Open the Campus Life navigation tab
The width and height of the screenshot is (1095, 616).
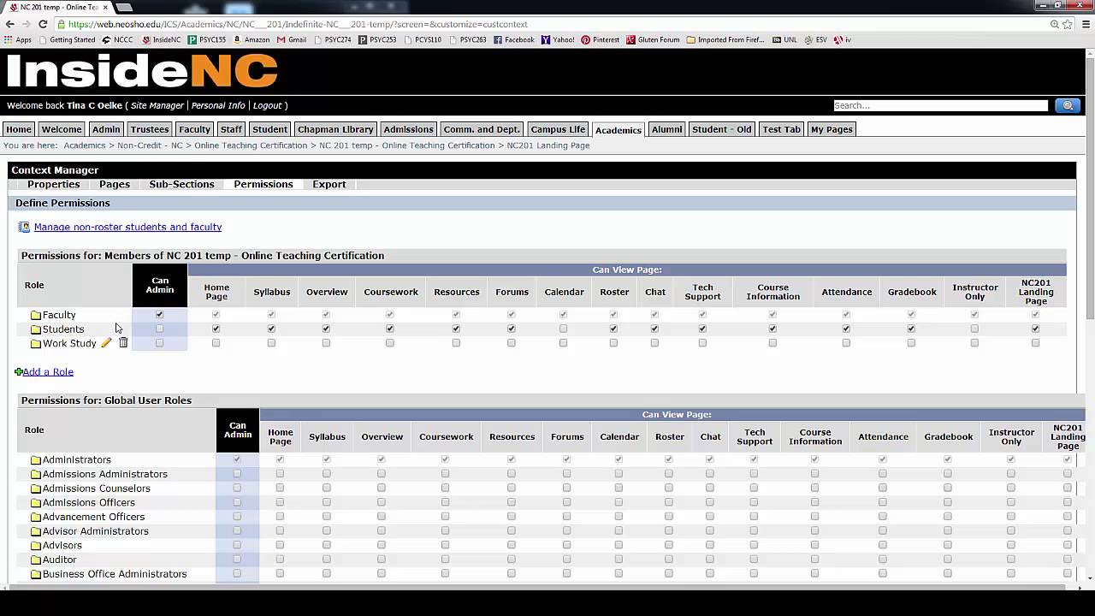point(558,129)
